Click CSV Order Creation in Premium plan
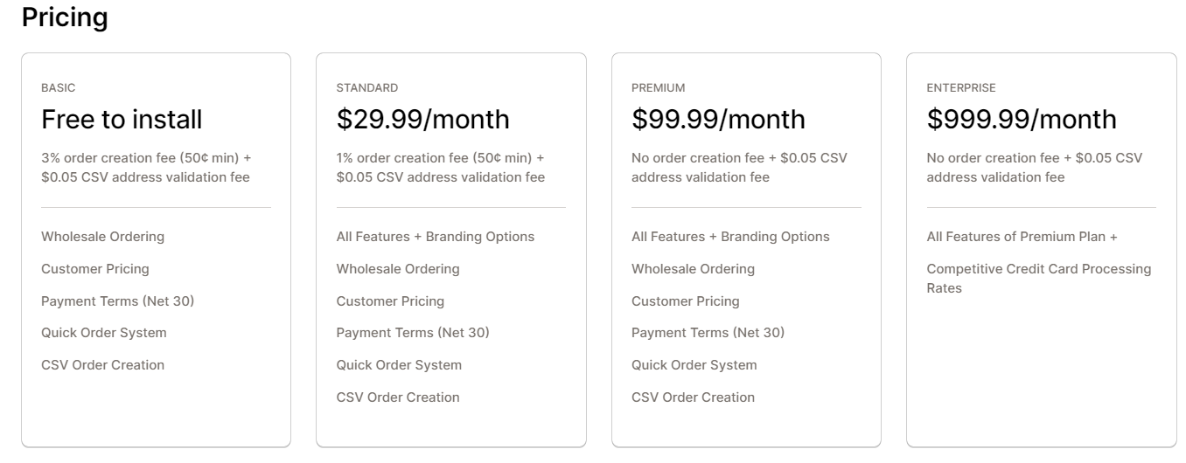1186x463 pixels. pyautogui.click(x=693, y=397)
